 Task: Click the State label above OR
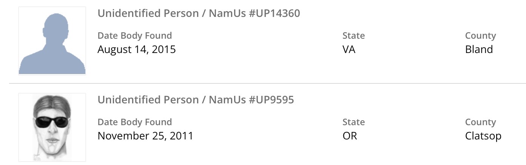point(353,123)
